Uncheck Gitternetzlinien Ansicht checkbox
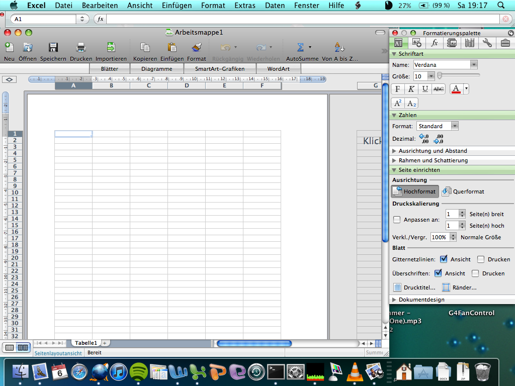The height and width of the screenshot is (386, 515). 444,259
